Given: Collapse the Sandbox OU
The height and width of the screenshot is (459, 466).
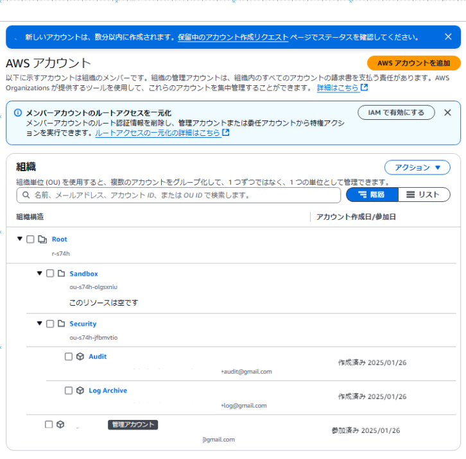Looking at the screenshot, I should [x=40, y=273].
